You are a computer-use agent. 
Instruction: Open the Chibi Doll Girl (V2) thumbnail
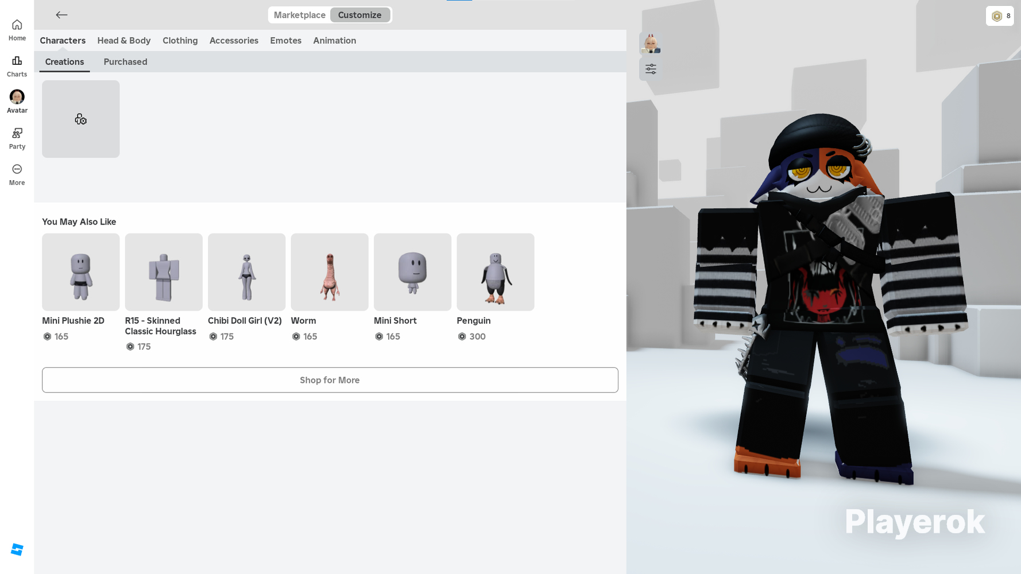point(247,272)
